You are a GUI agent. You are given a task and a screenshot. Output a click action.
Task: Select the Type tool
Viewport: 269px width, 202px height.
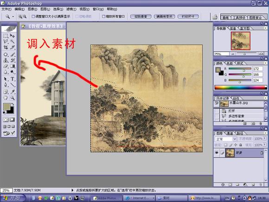(12, 79)
